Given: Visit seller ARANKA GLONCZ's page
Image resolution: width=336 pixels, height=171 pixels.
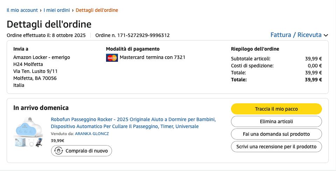Looking at the screenshot, I should [x=92, y=134].
